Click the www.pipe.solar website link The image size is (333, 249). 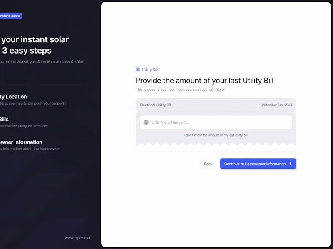(x=77, y=238)
